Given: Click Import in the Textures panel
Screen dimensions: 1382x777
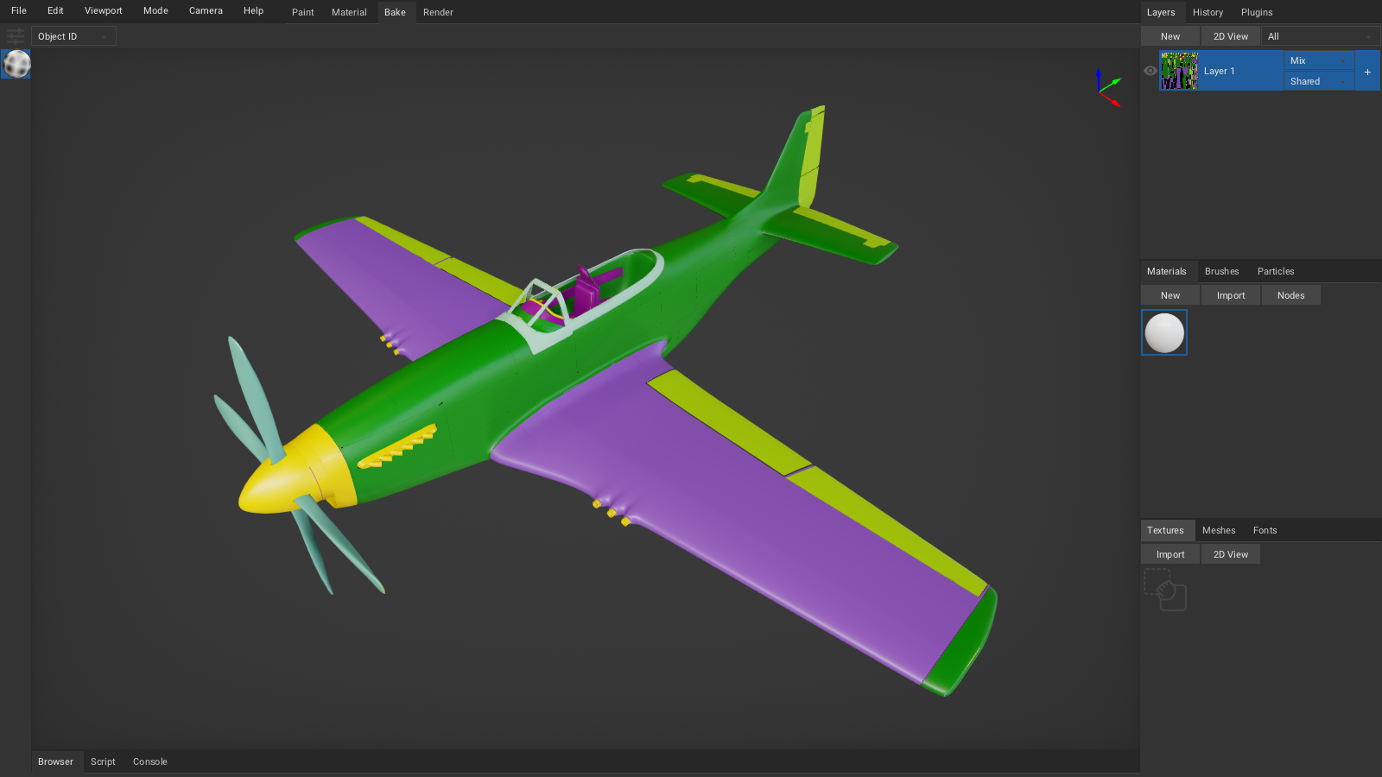Looking at the screenshot, I should point(1169,553).
